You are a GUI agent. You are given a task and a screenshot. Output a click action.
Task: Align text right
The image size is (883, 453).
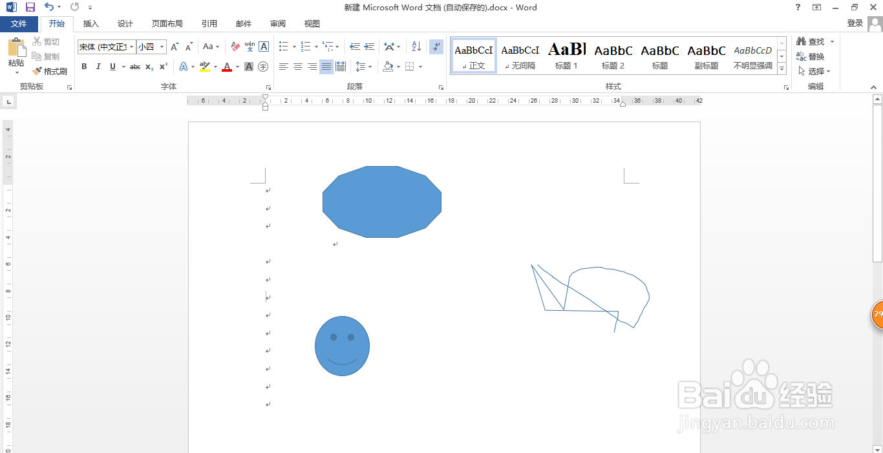point(312,67)
